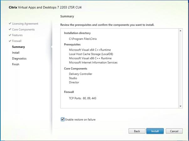
Task: Cancel the installation wizard
Action: pyautogui.click(x=174, y=131)
